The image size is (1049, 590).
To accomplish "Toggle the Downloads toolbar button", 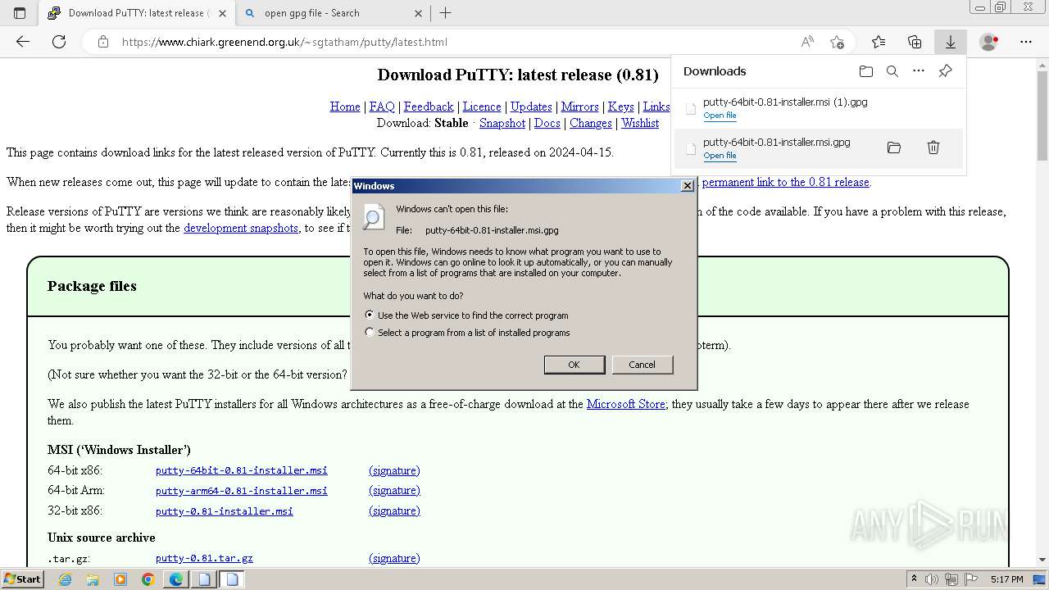I will coord(951,42).
